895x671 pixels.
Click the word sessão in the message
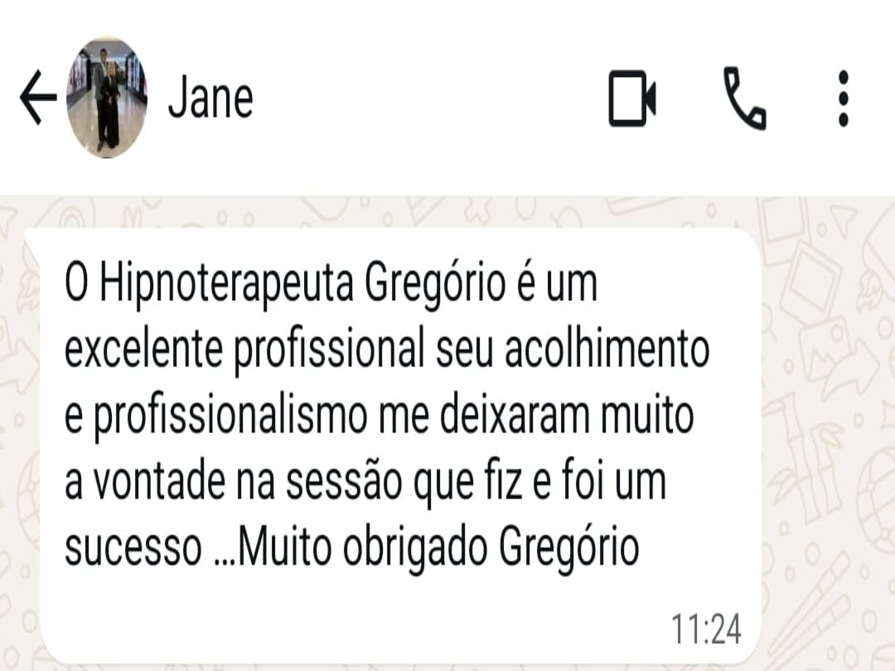tap(344, 481)
